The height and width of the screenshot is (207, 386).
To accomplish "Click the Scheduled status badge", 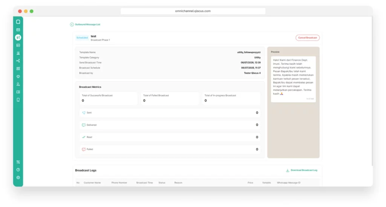I will [82, 38].
